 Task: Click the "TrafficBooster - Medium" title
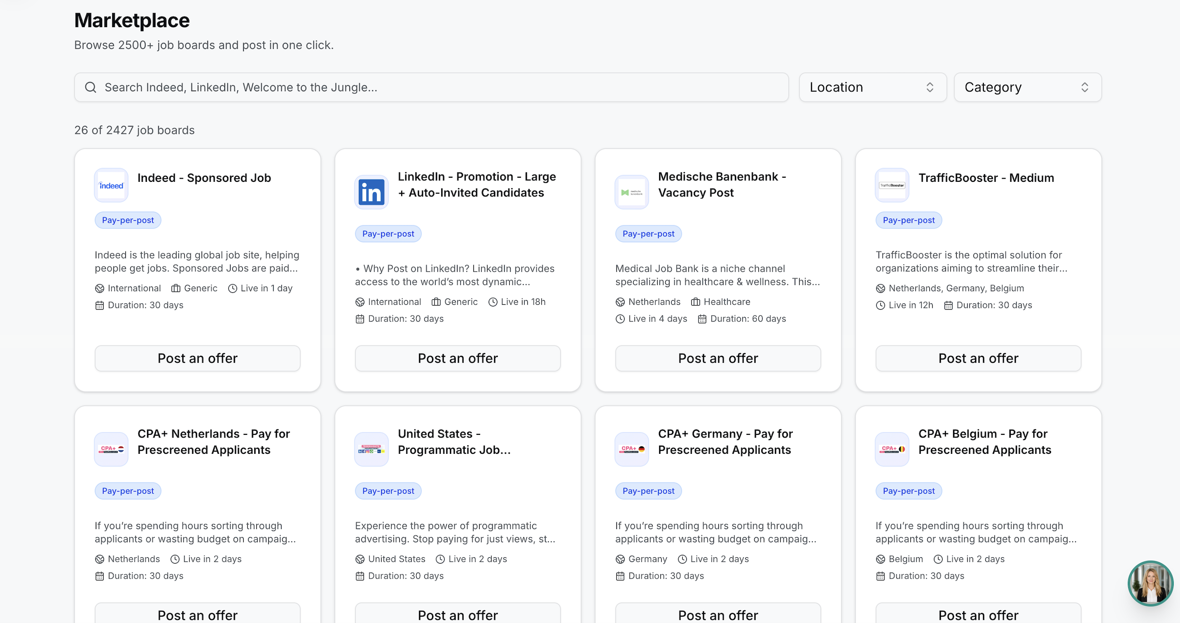pyautogui.click(x=986, y=178)
